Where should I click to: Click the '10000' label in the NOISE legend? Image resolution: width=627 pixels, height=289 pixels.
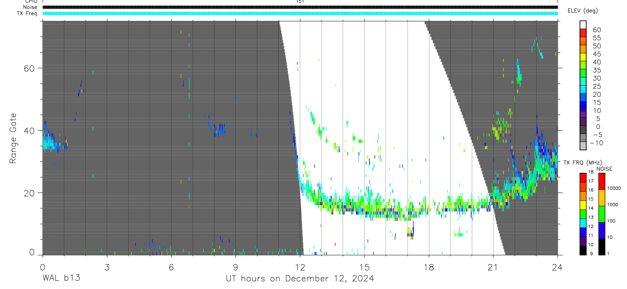[614, 188]
